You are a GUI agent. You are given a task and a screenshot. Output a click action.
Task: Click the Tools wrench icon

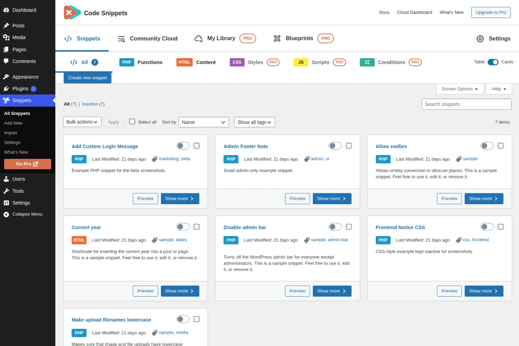[6, 191]
